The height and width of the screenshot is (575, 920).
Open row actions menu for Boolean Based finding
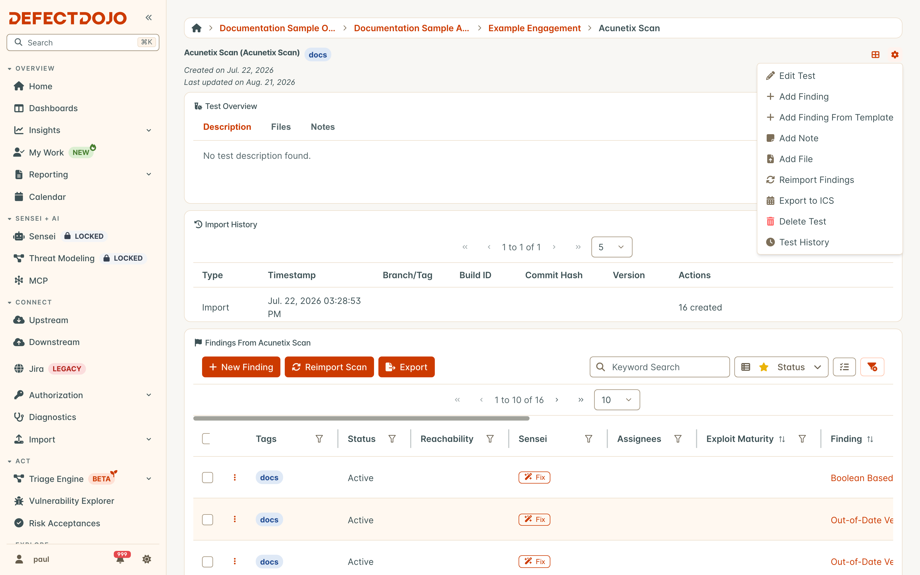(x=235, y=477)
